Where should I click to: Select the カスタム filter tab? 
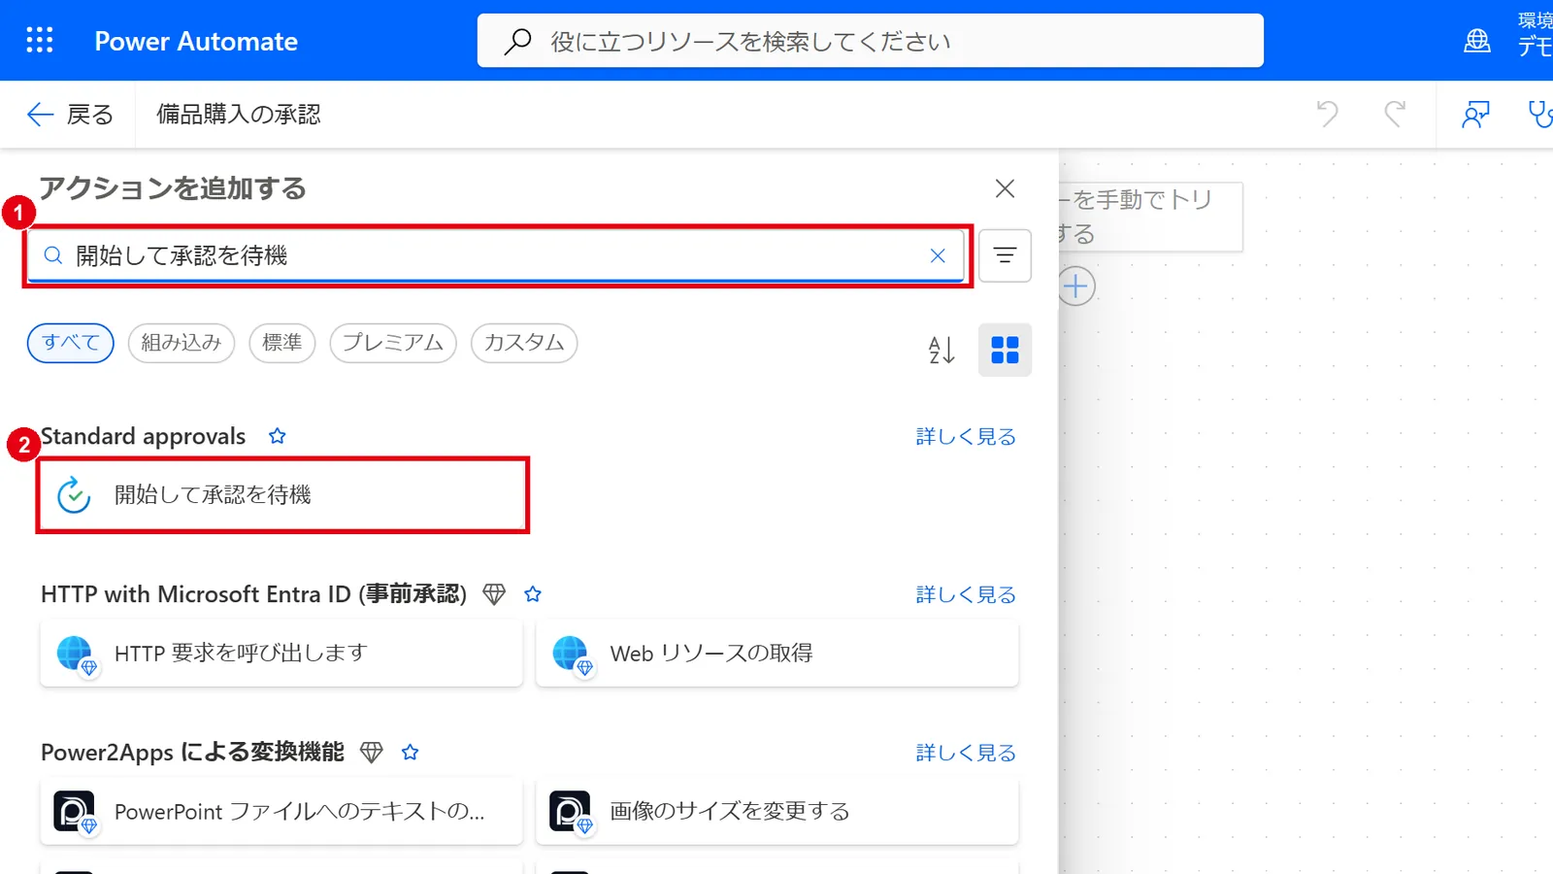coord(524,343)
